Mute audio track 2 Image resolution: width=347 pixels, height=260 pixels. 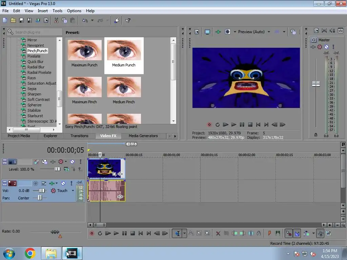(x=63, y=183)
